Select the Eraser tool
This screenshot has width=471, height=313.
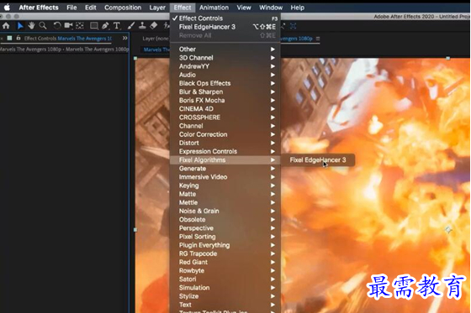coord(154,26)
